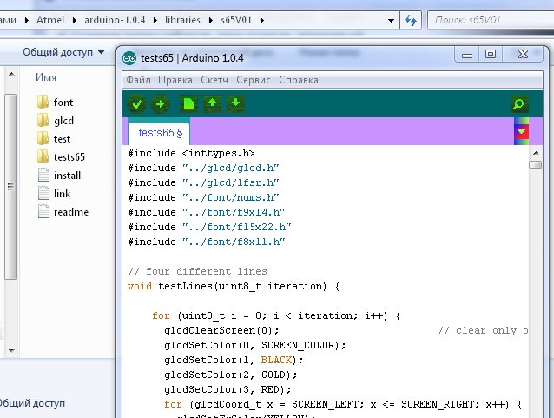Click the Arduino logo icon in title bar
554x418 pixels.
[129, 58]
